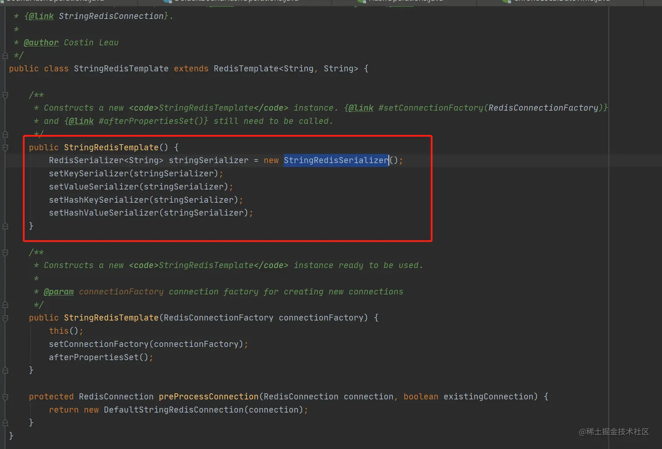Screen dimensions: 662x449
Task: Click italic 'connectionFactory' parameter name in Javadoc
Action: click(121, 292)
